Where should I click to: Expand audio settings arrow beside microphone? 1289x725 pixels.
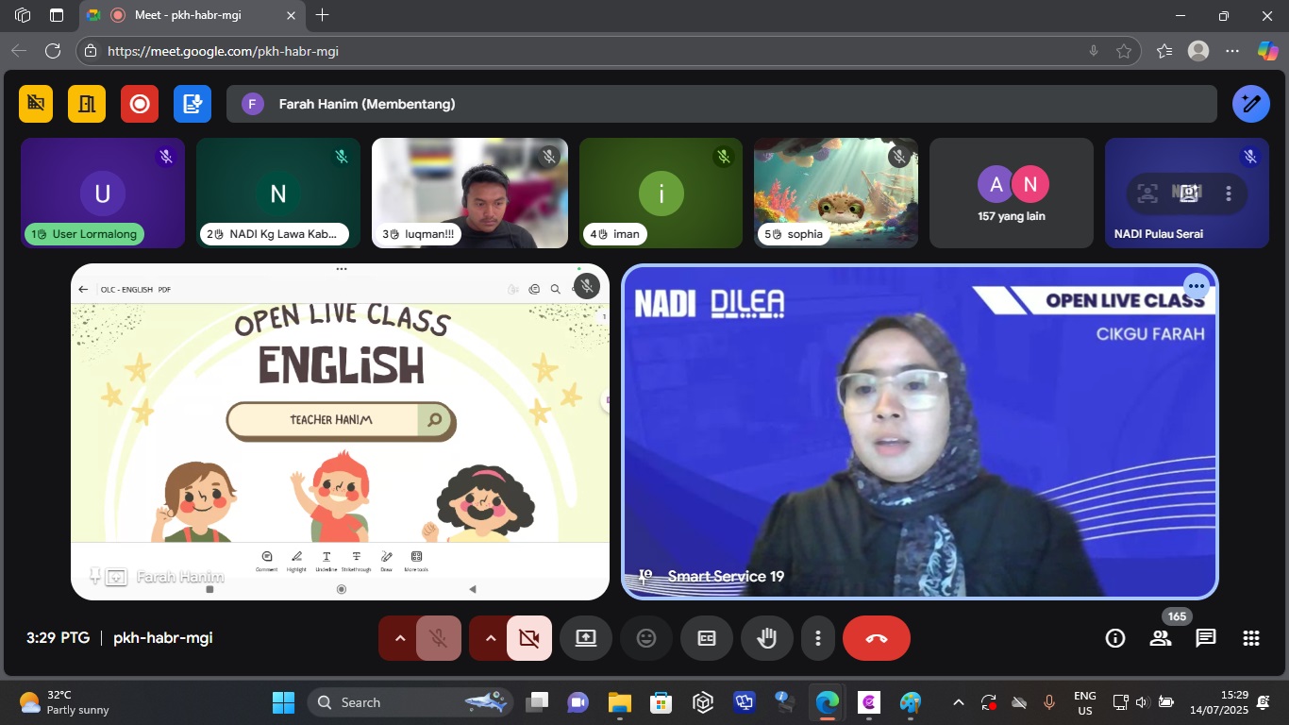pyautogui.click(x=399, y=638)
